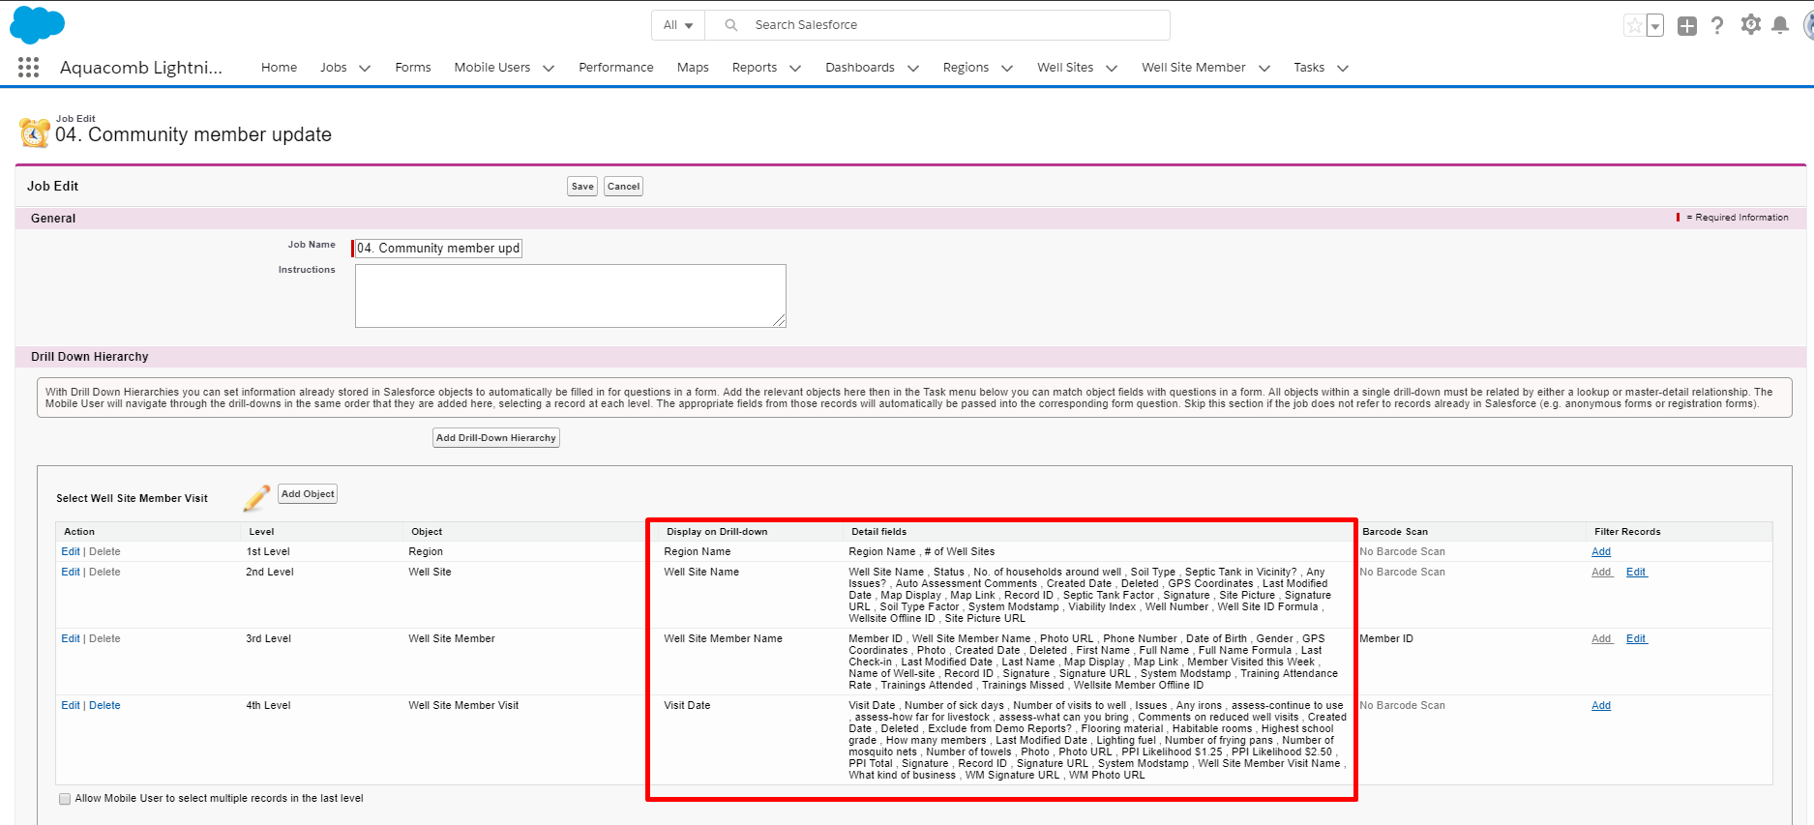Image resolution: width=1814 pixels, height=825 pixels.
Task: Open the Salesforce cloud logo home
Action: point(37,25)
